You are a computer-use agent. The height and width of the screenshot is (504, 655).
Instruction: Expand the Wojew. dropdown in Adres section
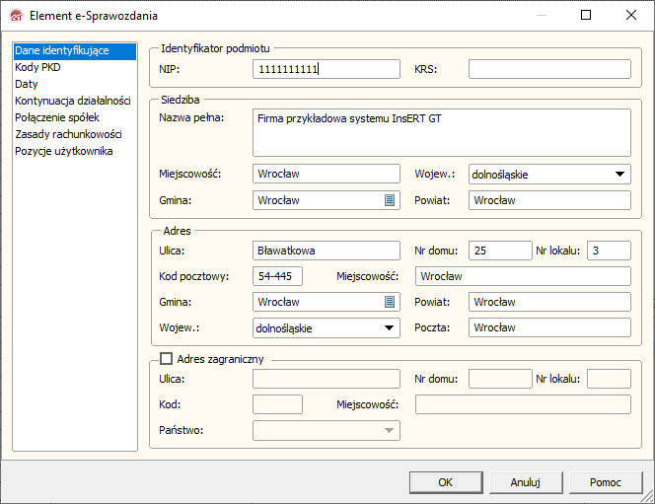point(389,327)
